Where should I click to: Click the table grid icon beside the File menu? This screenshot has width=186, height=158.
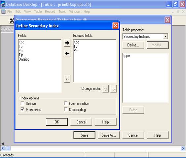click(3, 12)
